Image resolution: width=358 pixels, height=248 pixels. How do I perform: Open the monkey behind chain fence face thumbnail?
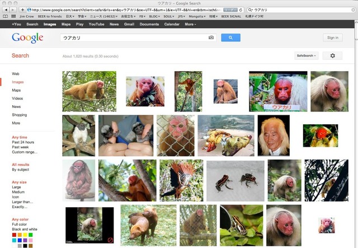[x=176, y=135]
